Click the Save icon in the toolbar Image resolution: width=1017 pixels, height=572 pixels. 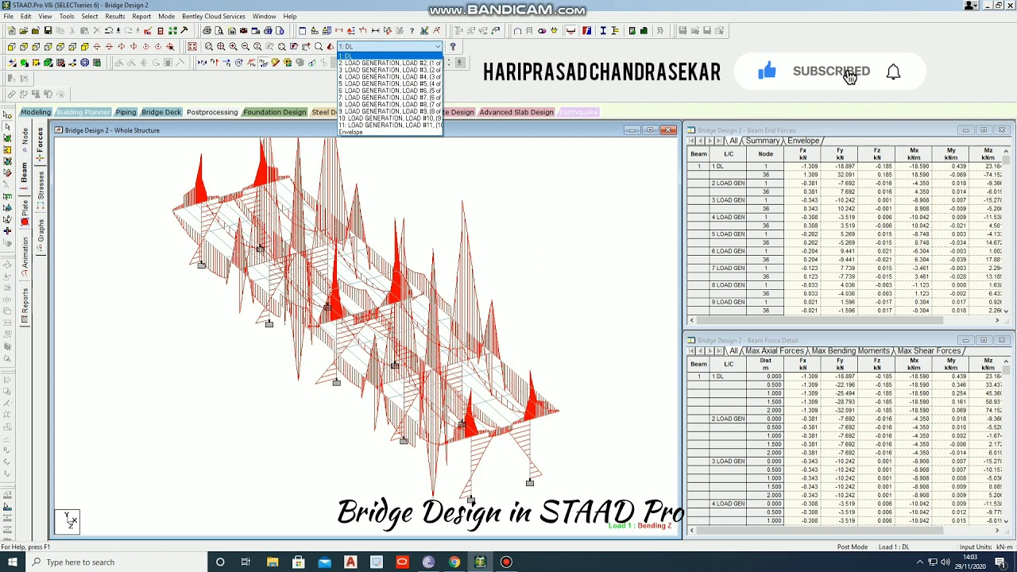(48, 31)
